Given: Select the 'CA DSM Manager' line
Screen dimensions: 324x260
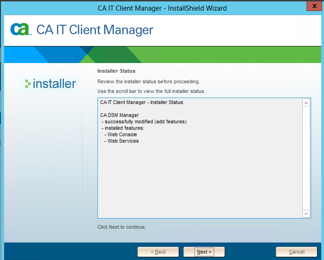Looking at the screenshot, I should 119,115.
